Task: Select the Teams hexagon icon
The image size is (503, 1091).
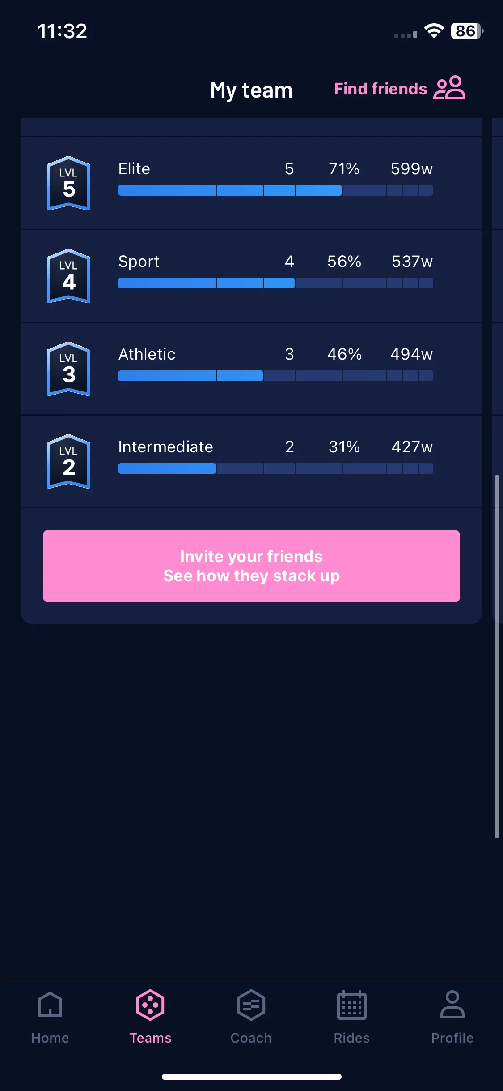Action: pyautogui.click(x=150, y=1005)
